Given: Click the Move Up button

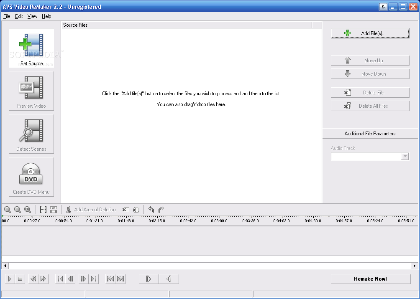Looking at the screenshot, I should 370,61.
